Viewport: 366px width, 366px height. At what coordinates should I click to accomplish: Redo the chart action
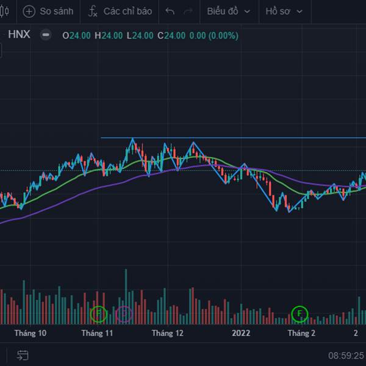tap(188, 11)
